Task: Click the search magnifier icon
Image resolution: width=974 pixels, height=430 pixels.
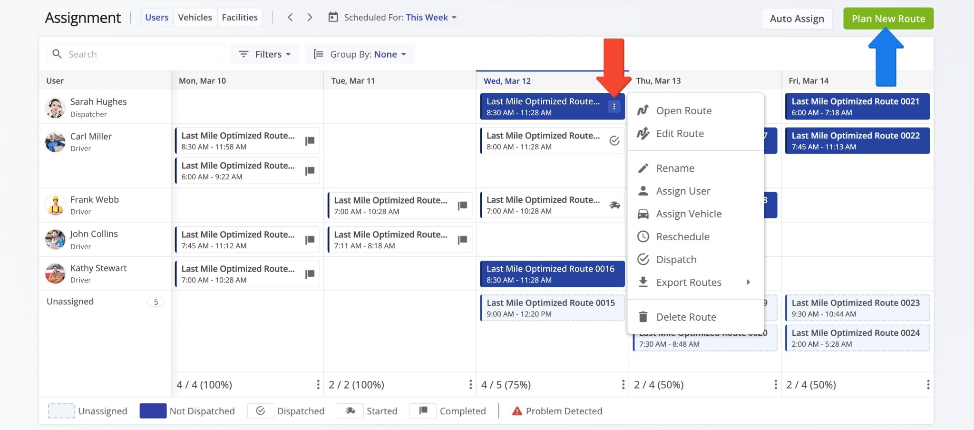Action: (x=57, y=54)
